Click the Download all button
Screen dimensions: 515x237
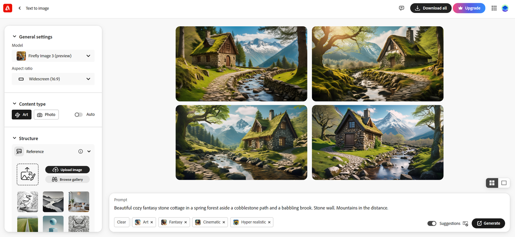coord(431,8)
